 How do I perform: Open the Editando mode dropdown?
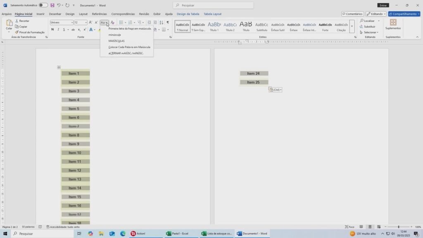pos(375,14)
